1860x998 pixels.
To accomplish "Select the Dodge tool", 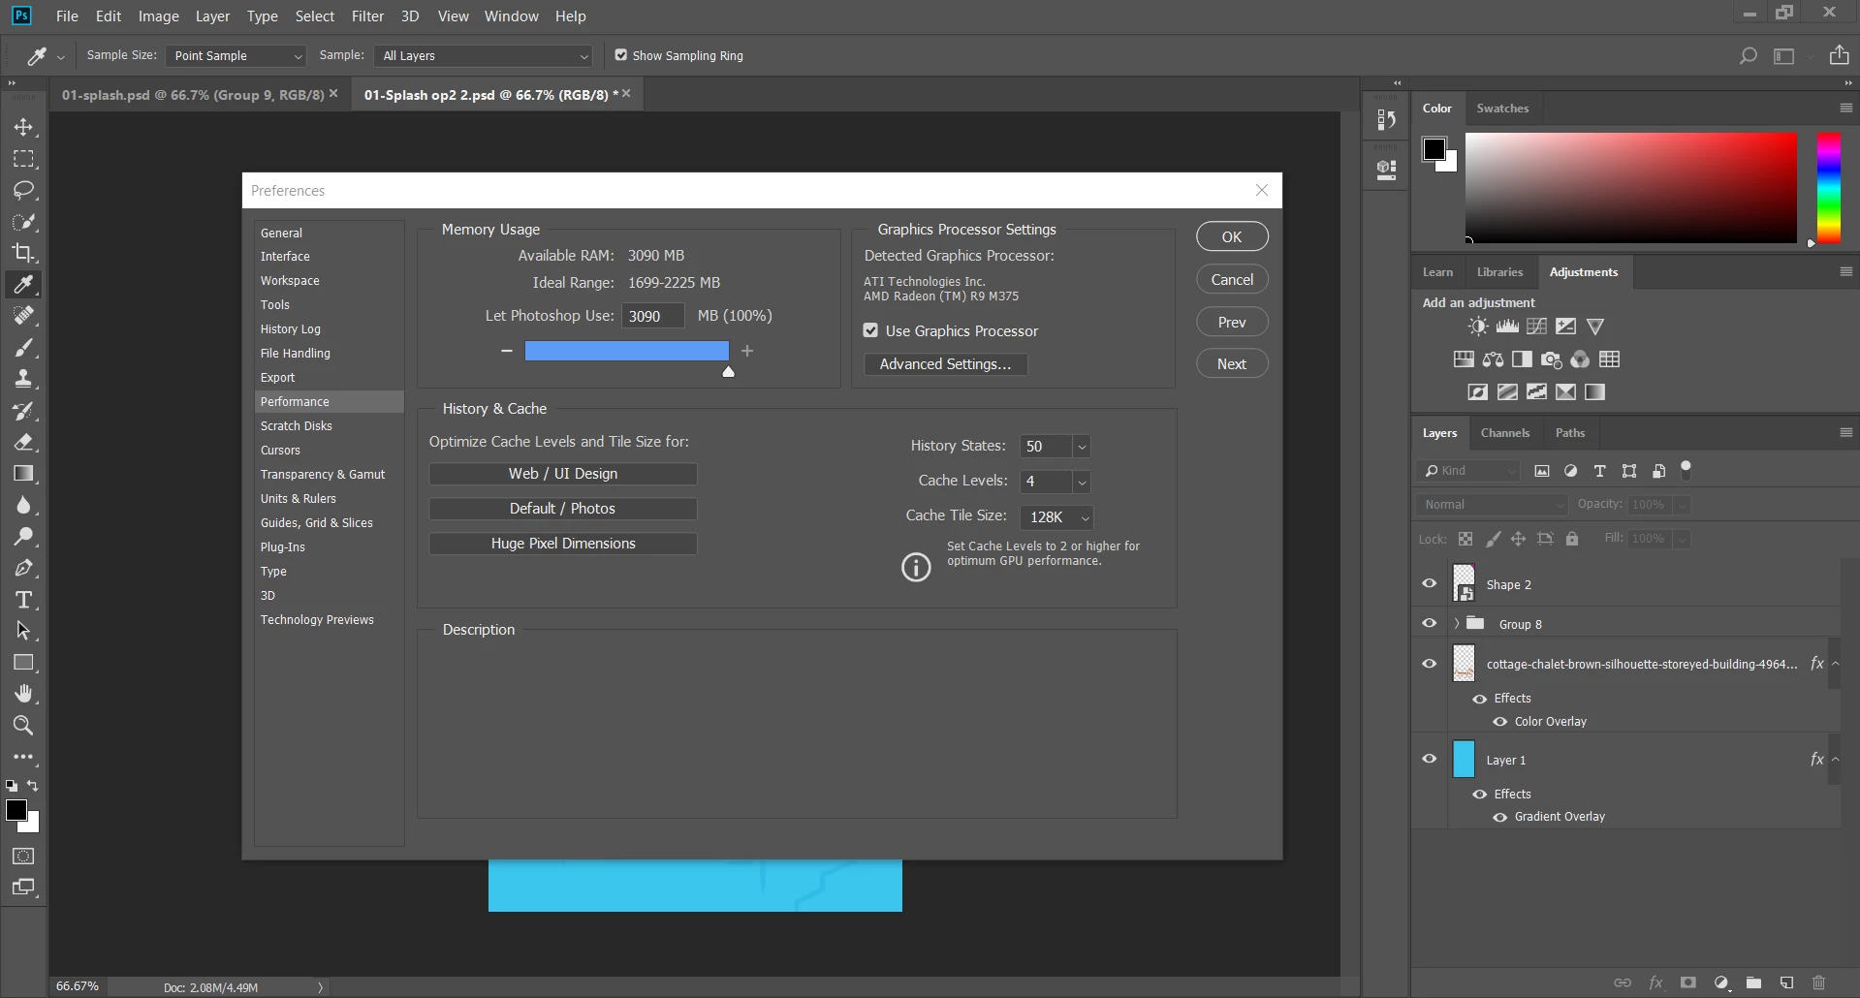I will 23,537.
